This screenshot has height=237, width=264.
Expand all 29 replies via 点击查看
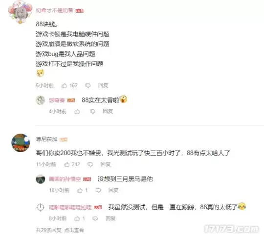point(74,230)
